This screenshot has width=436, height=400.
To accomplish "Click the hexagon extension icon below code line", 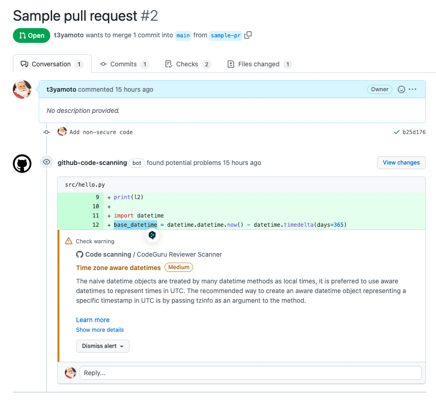I will pos(152,235).
